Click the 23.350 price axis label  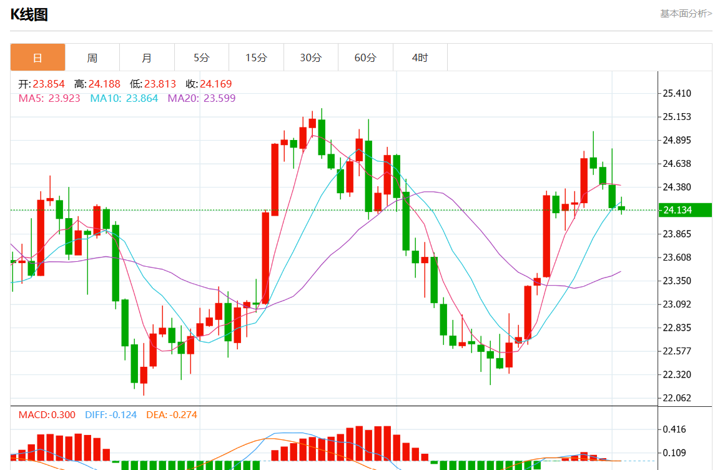[677, 281]
